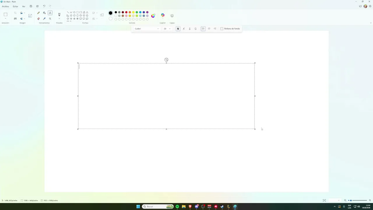This screenshot has height=210, width=373.
Task: Toggle underline (S) text formatting
Action: [190, 29]
